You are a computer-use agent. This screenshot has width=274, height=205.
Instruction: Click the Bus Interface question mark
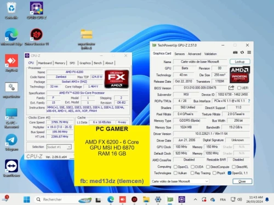click(x=249, y=101)
